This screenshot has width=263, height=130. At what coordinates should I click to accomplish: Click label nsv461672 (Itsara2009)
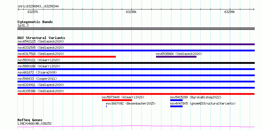[x=37, y=72]
